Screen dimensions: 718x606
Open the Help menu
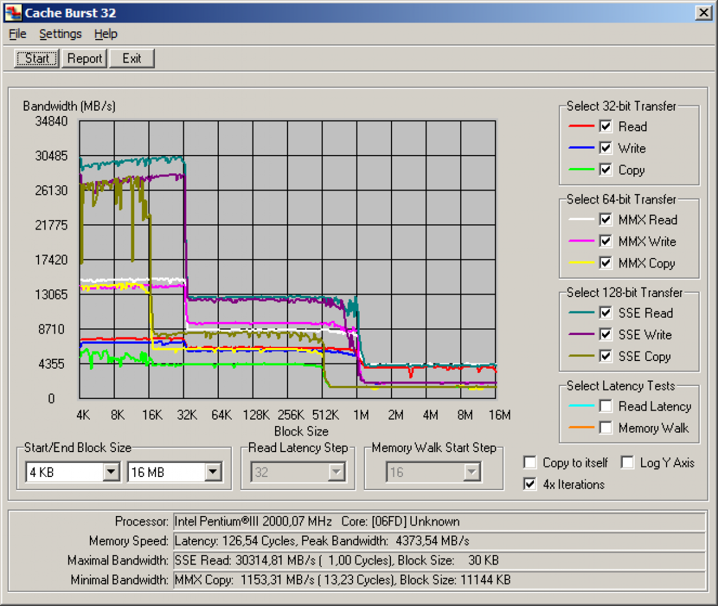tap(106, 34)
